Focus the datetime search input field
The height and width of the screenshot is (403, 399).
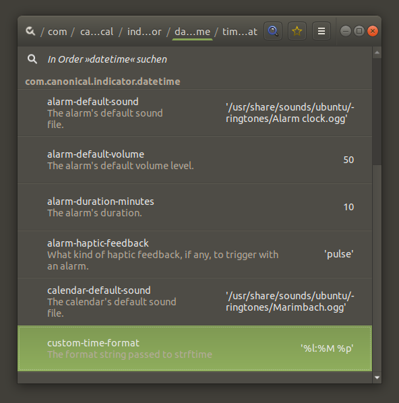195,59
